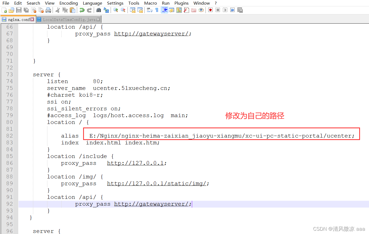Click the alias path text on line 82
369x234 pixels.
[222, 136]
